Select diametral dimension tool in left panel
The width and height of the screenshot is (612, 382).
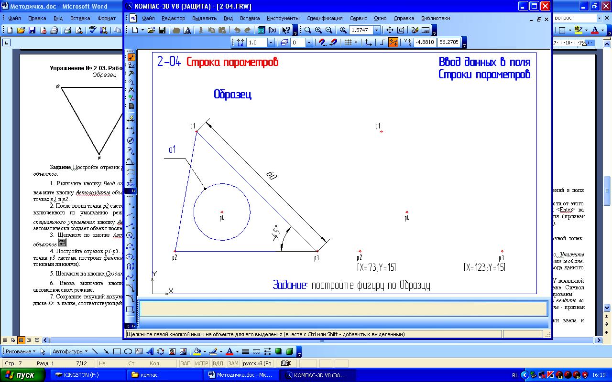130,140
